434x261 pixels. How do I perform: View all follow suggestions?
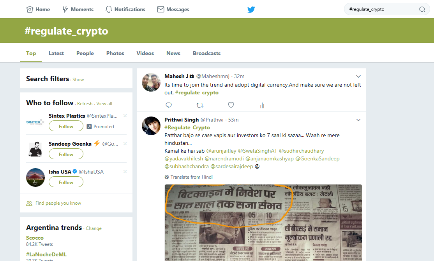coord(104,104)
